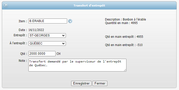Click the Transfert d'entrepôt title bar

click(x=89, y=5)
